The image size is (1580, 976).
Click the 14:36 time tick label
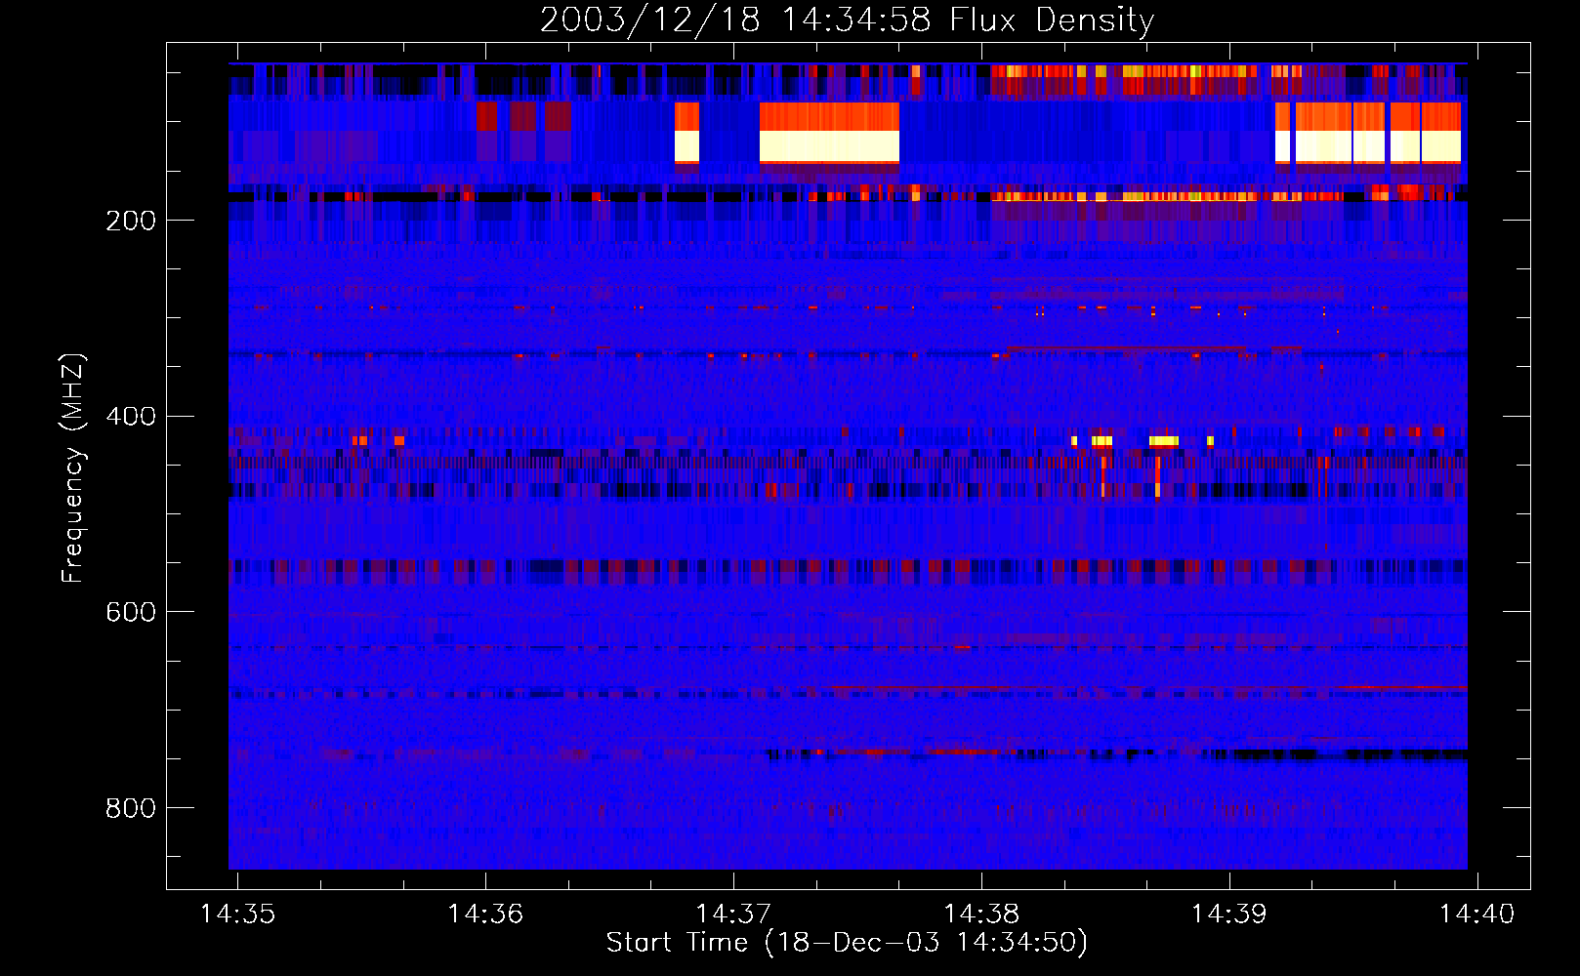tap(485, 914)
